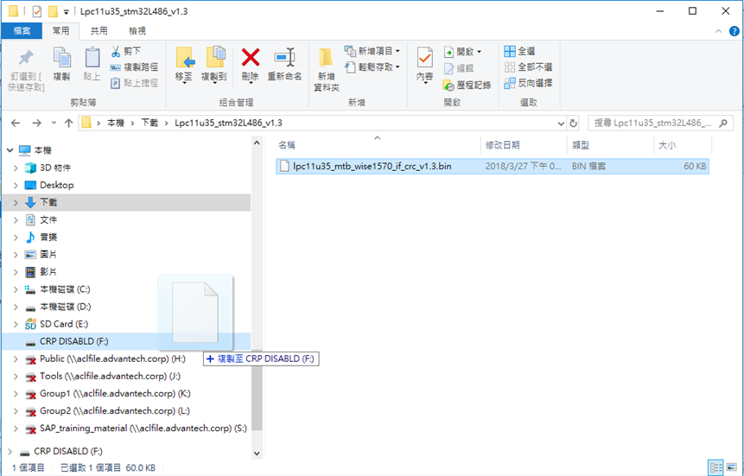Image resolution: width=744 pixels, height=476 pixels.
Task: Click the Copy (複製) ribbon icon
Action: (x=61, y=59)
